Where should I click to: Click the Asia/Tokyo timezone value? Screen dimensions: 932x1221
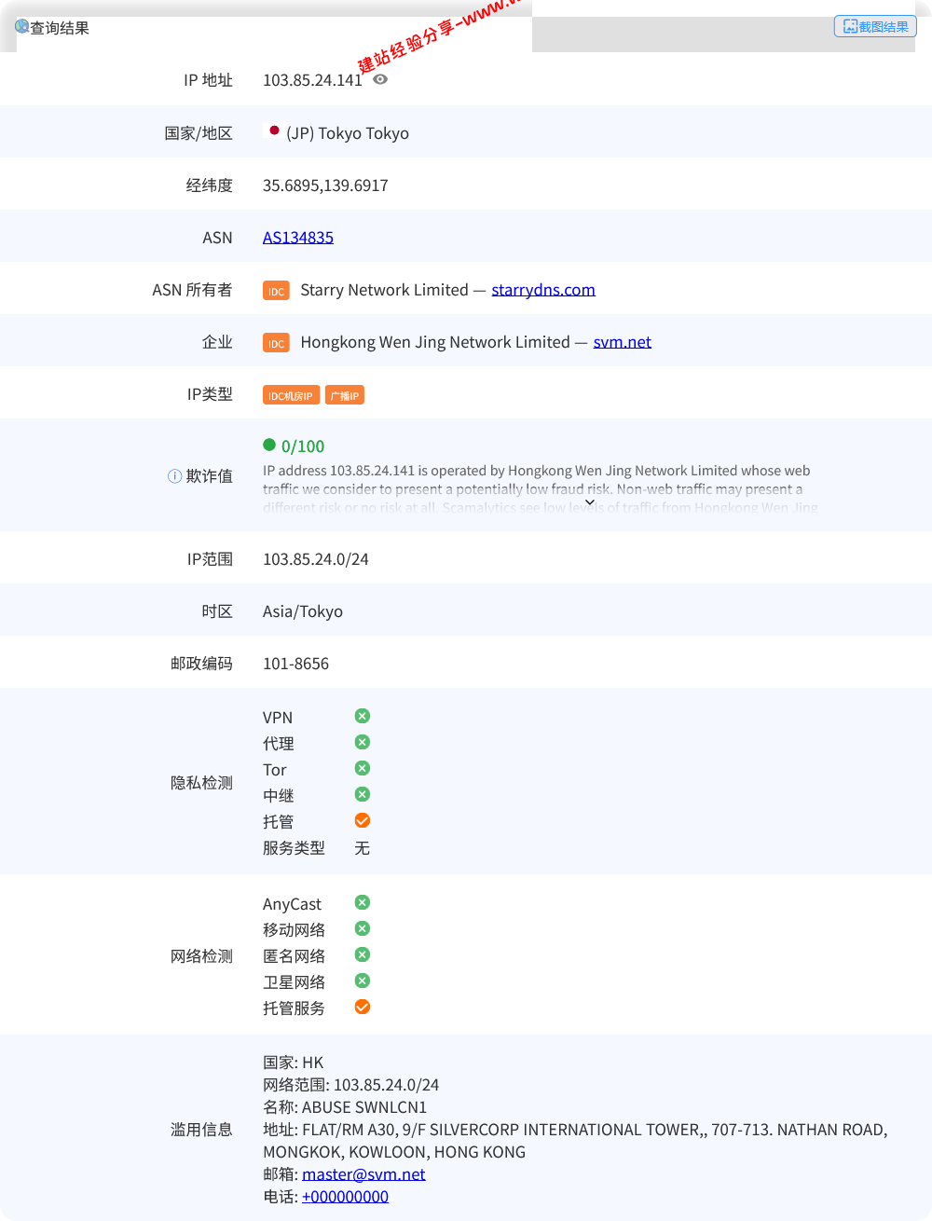(x=303, y=611)
